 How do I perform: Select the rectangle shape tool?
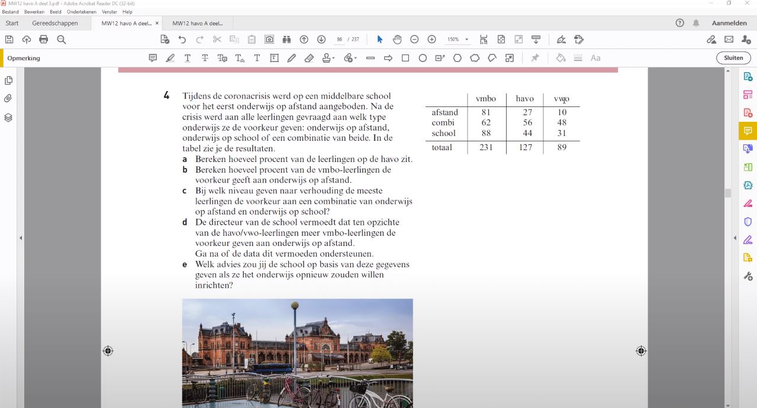[405, 58]
